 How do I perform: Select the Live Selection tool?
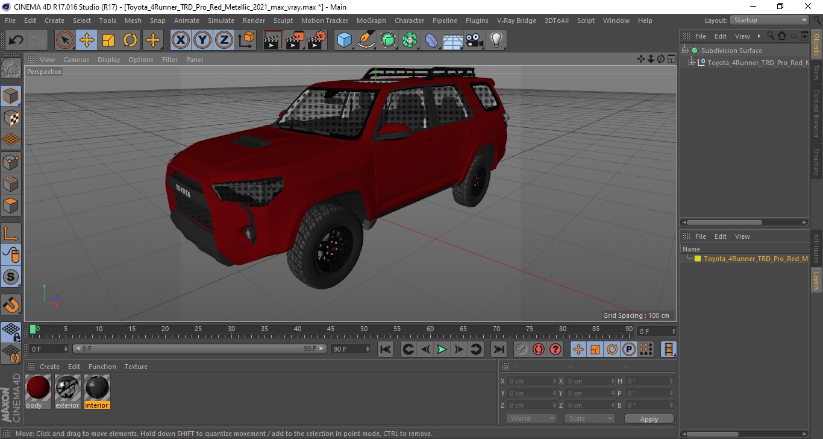64,40
